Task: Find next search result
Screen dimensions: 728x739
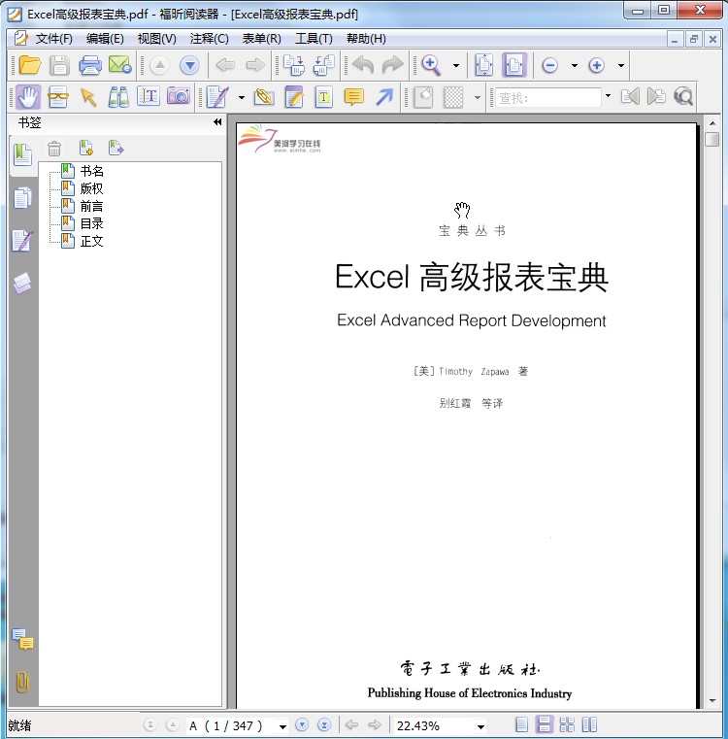Action: 656,96
